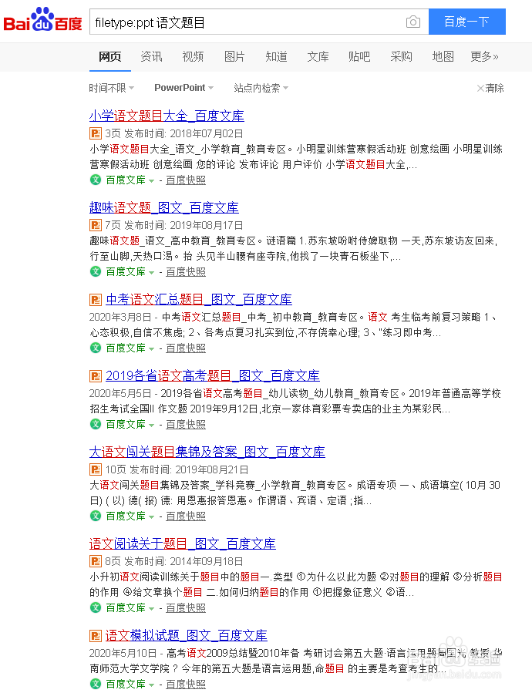
Task: Open result 2019各省语文高考题目_图文_百度文库
Action: pyautogui.click(x=213, y=375)
